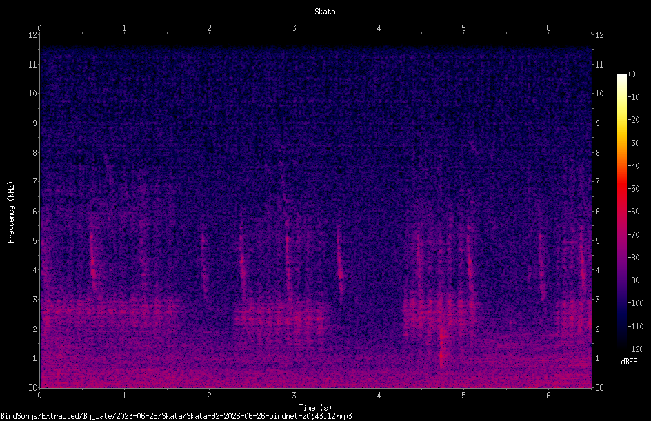Select the 'Time (s)' axis label

pyautogui.click(x=315, y=408)
